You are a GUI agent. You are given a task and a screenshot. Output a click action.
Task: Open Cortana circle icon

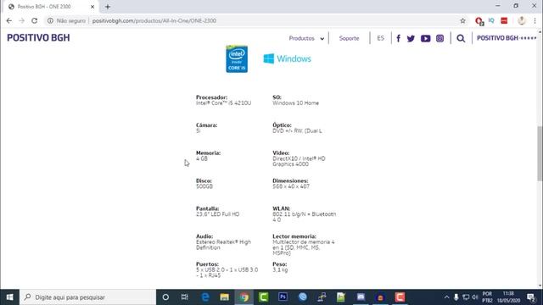click(165, 297)
